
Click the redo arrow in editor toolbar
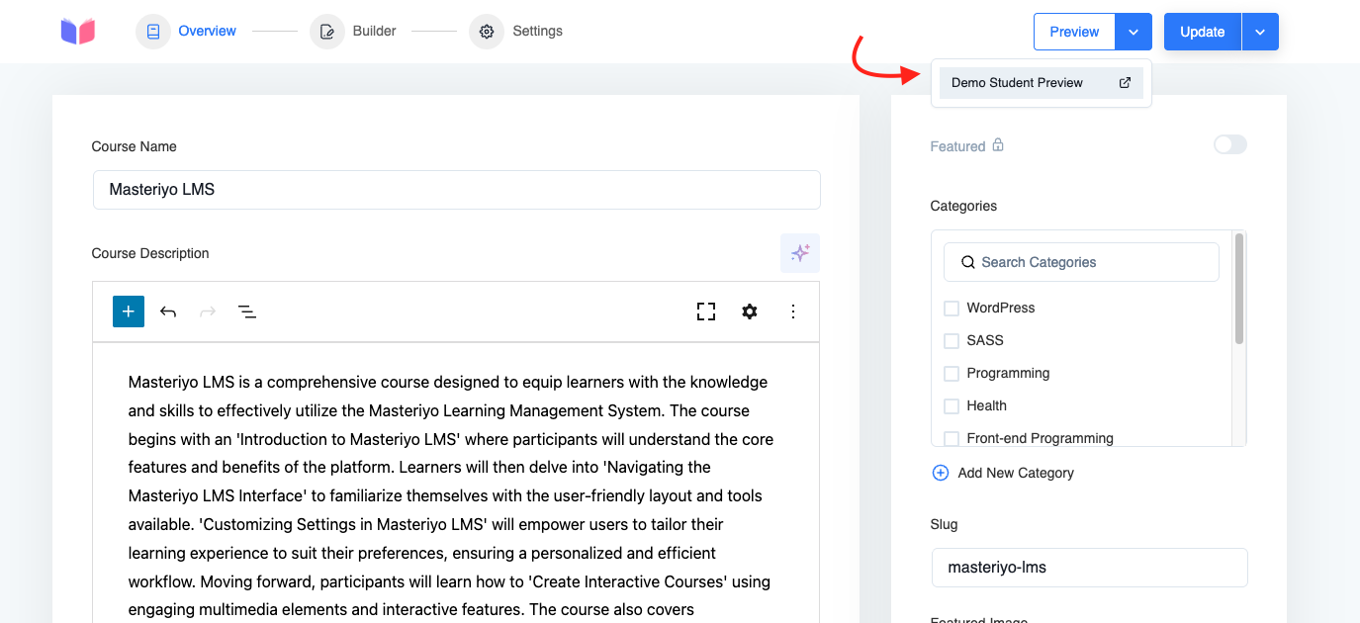point(208,311)
